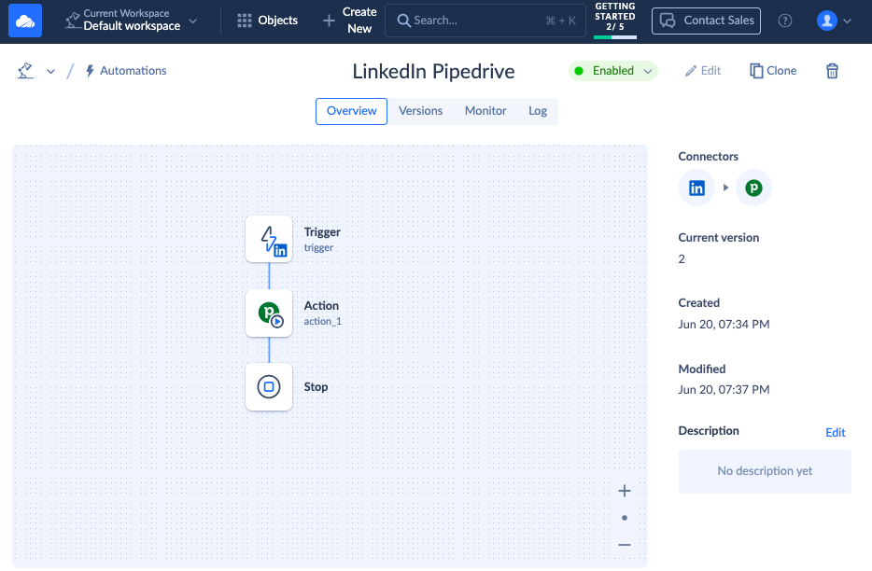The image size is (872, 571).
Task: Open the Enabled status dropdown
Action: [612, 71]
